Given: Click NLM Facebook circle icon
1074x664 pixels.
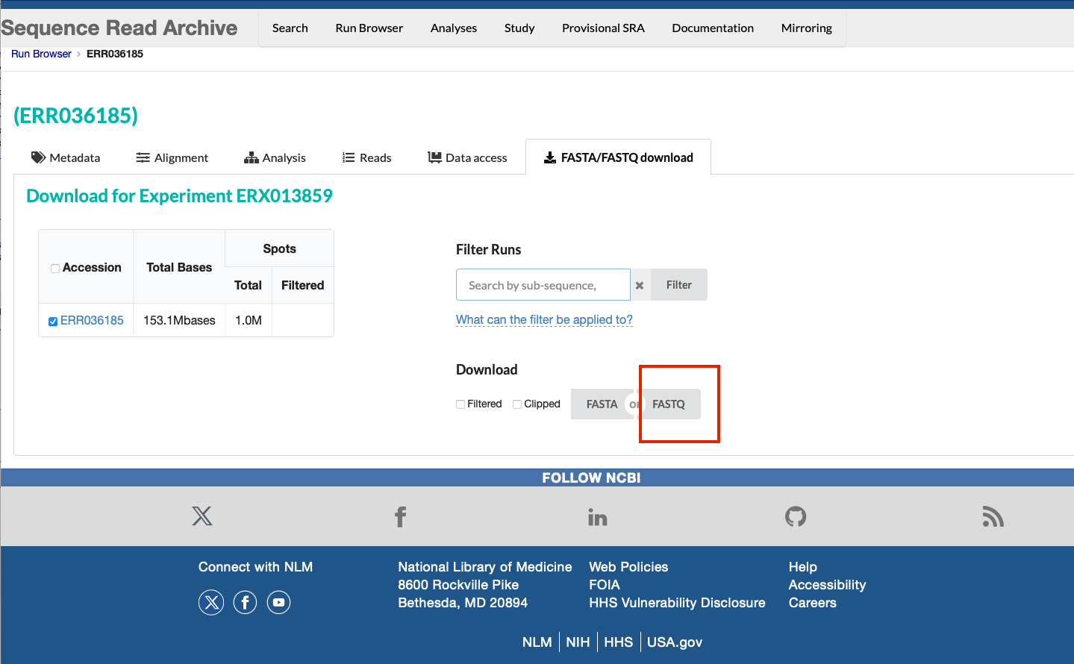Looking at the screenshot, I should coord(245,602).
